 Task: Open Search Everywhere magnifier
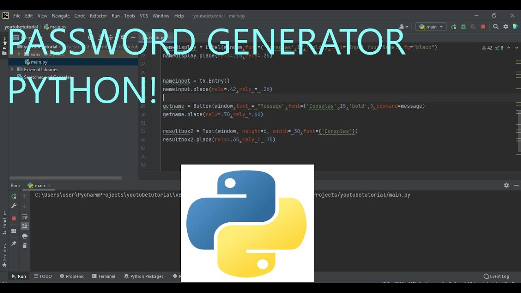pyautogui.click(x=496, y=27)
